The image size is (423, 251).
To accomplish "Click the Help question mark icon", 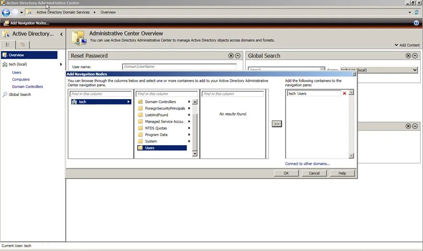I will point(416,23).
